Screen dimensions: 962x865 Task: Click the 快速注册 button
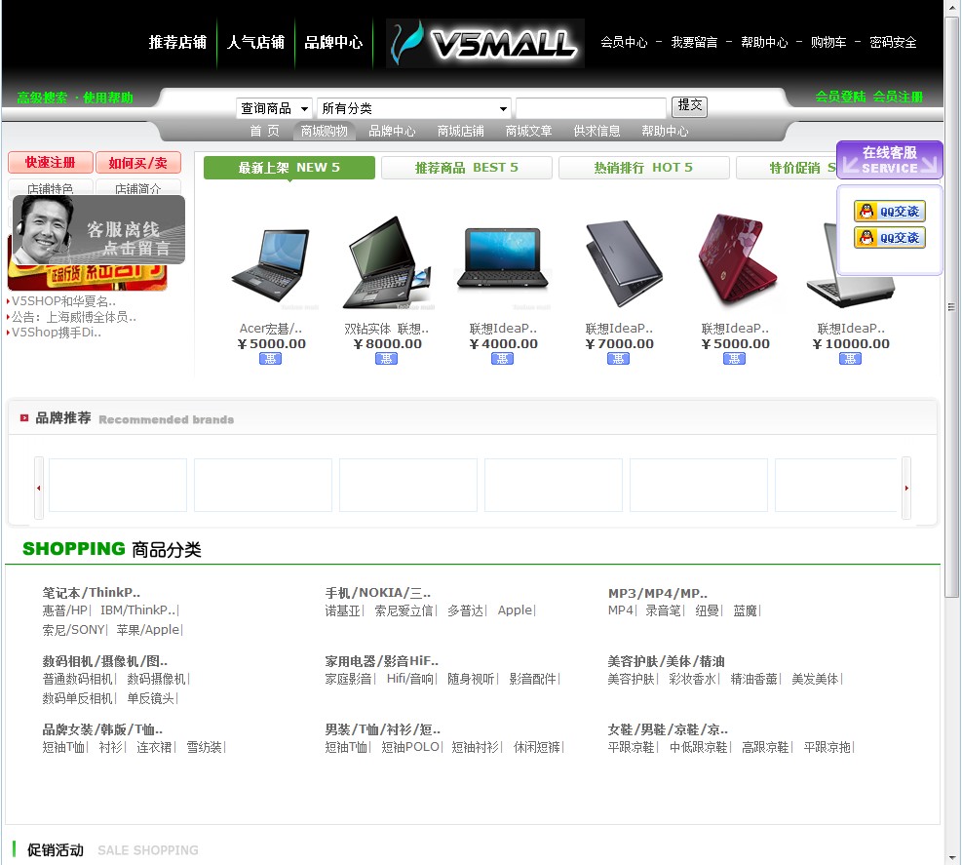[51, 163]
